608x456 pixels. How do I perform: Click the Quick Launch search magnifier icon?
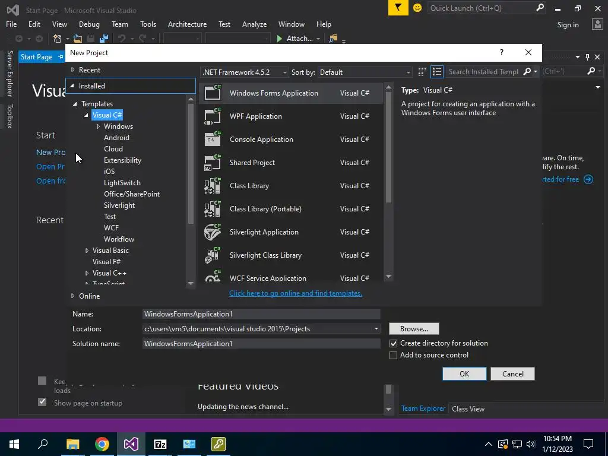(x=540, y=8)
